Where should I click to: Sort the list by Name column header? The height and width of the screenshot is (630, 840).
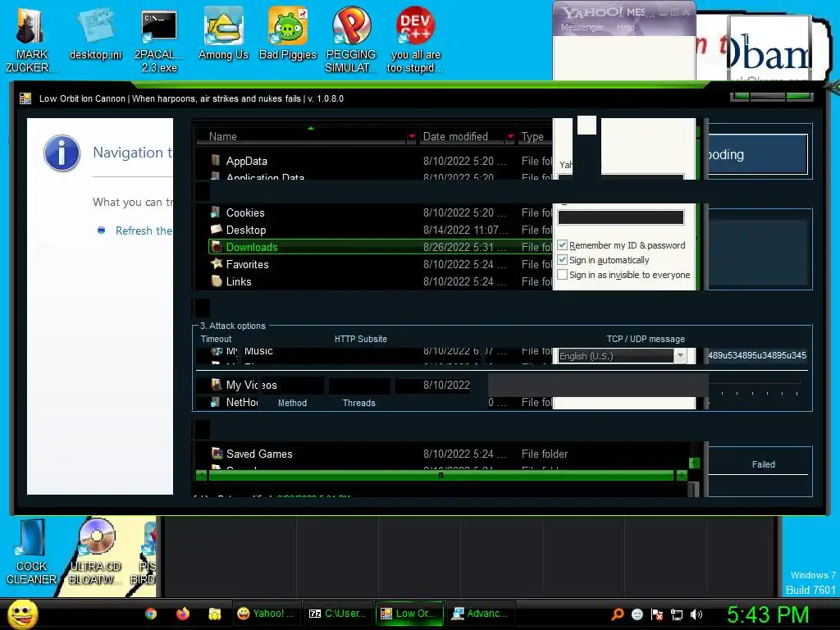(302, 137)
